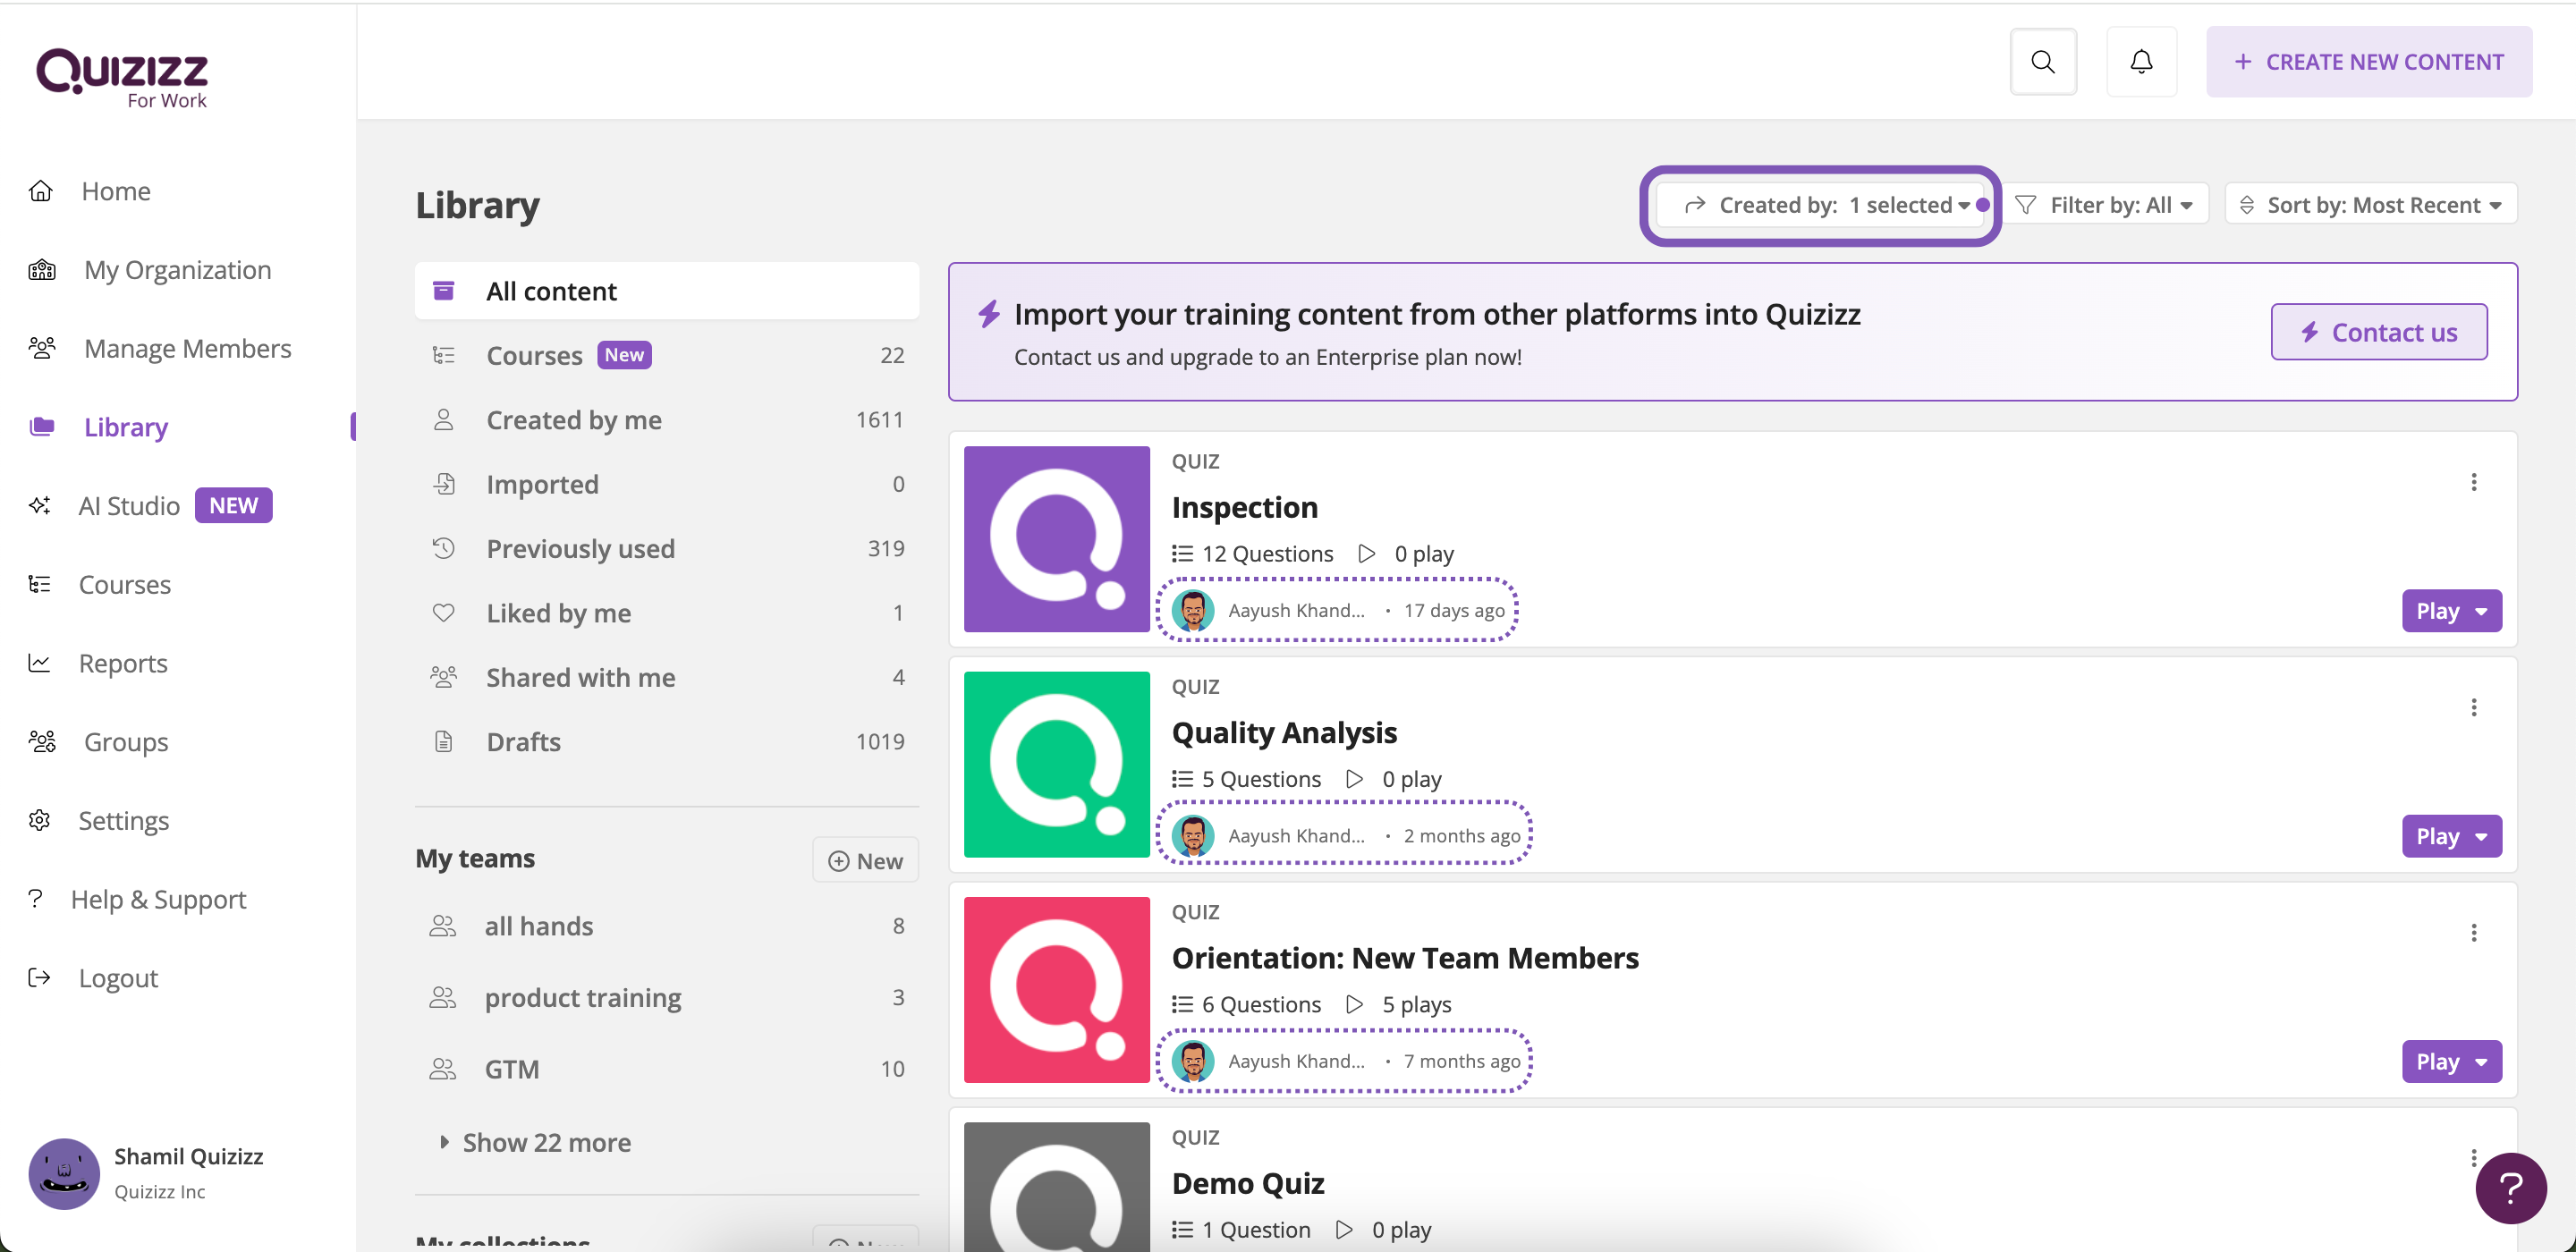Click Shamil Quizizz profile avatar

click(64, 1172)
